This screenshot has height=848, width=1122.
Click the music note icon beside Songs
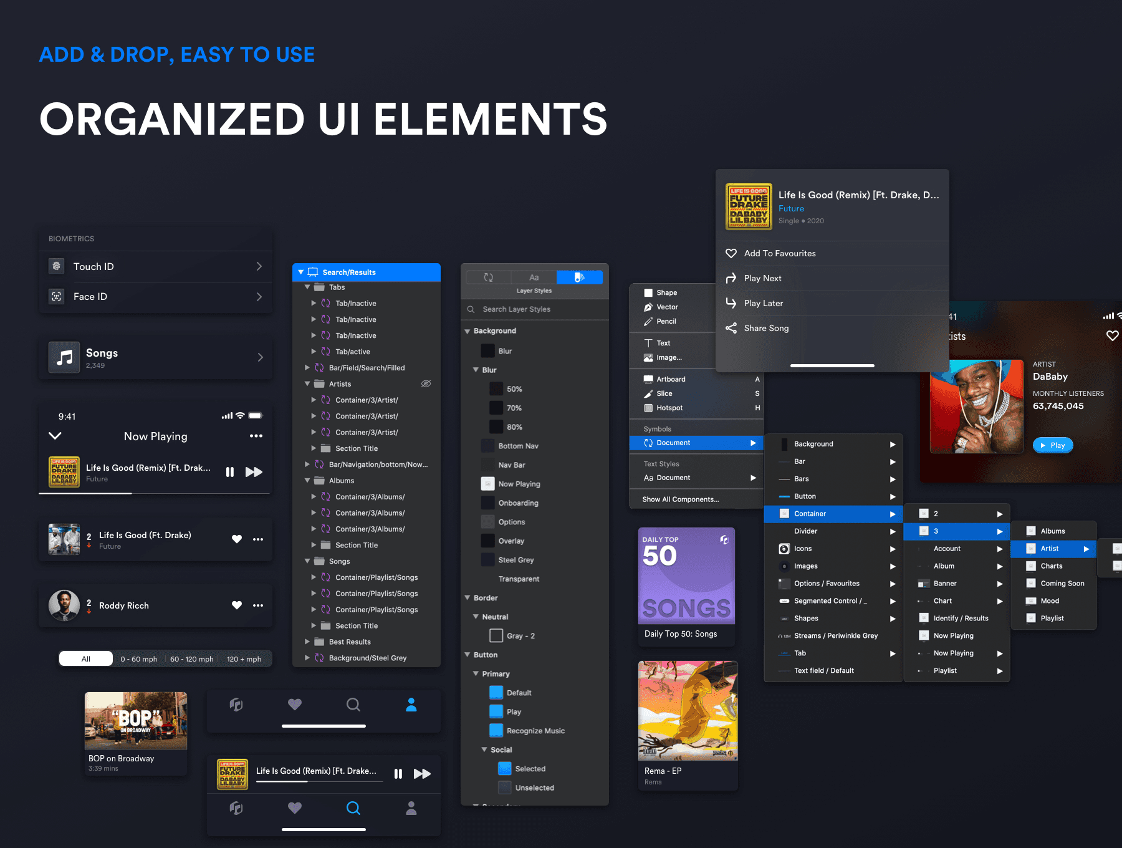(x=64, y=357)
